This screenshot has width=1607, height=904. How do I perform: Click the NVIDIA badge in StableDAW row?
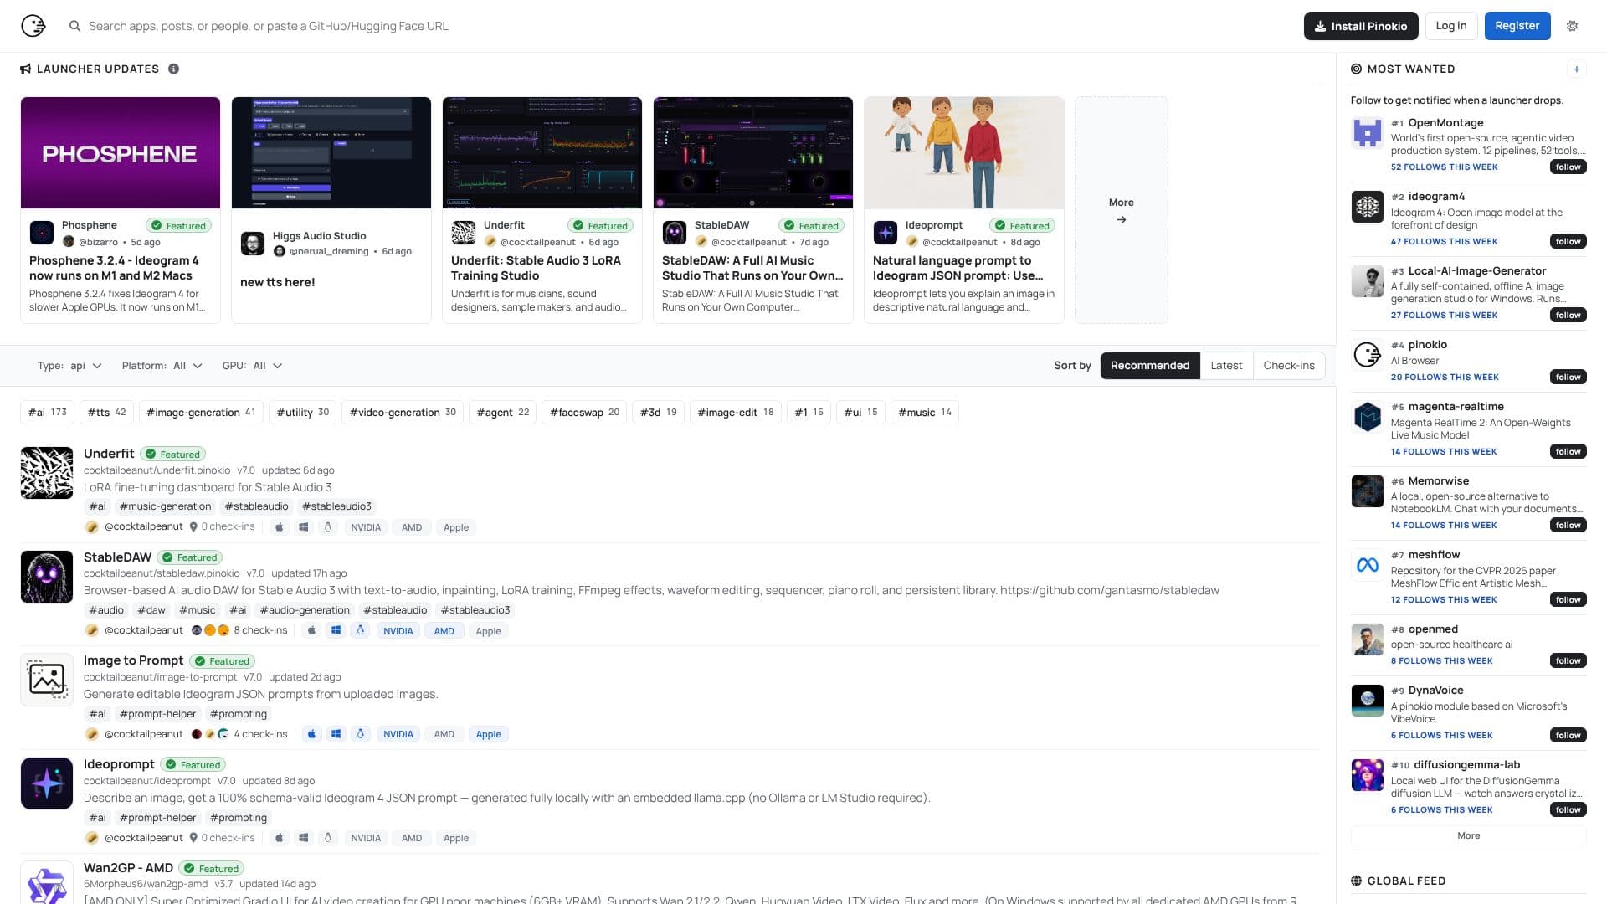(398, 631)
